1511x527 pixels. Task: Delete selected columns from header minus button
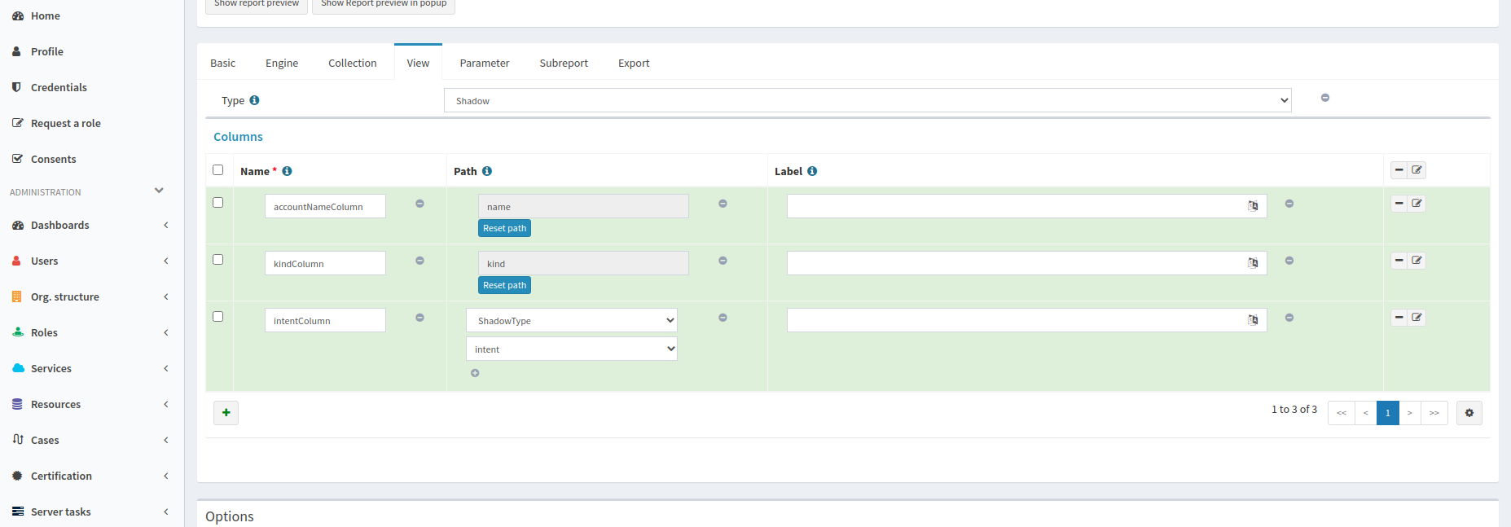[1399, 170]
